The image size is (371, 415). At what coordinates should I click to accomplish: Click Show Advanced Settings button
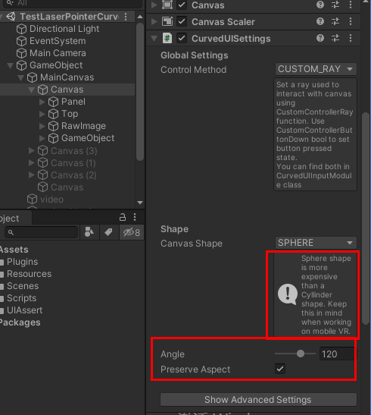[258, 399]
